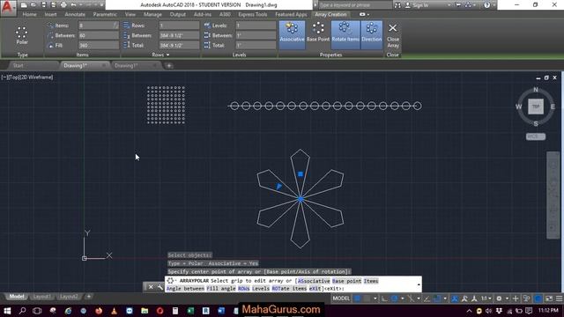Click Base point option in command line
This screenshot has width=564, height=317.
pyautogui.click(x=346, y=281)
